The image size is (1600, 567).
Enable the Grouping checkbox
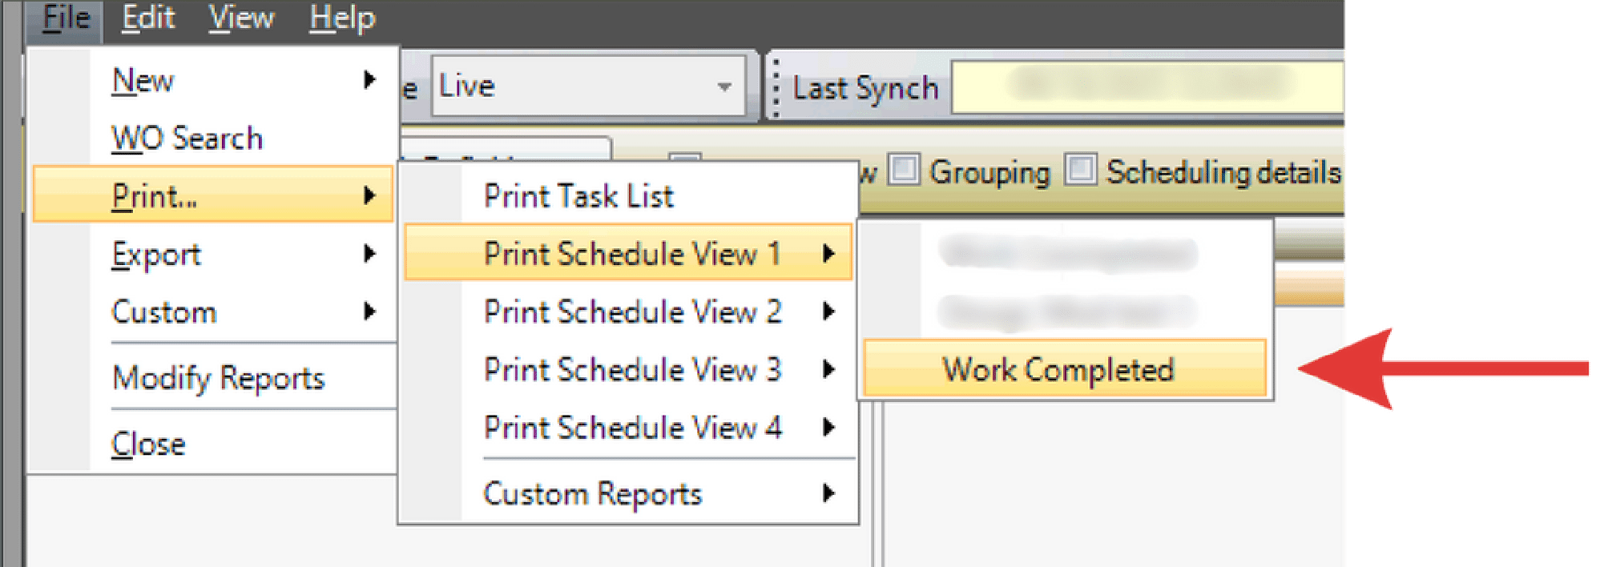point(905,171)
